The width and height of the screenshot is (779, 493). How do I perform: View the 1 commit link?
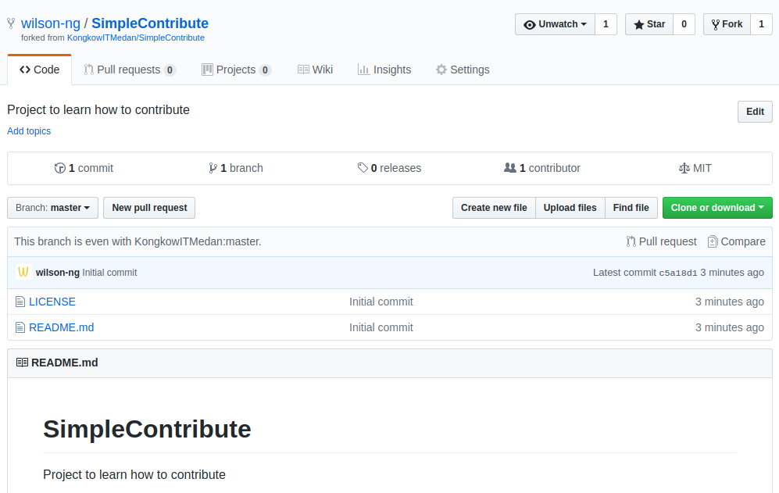pyautogui.click(x=84, y=168)
